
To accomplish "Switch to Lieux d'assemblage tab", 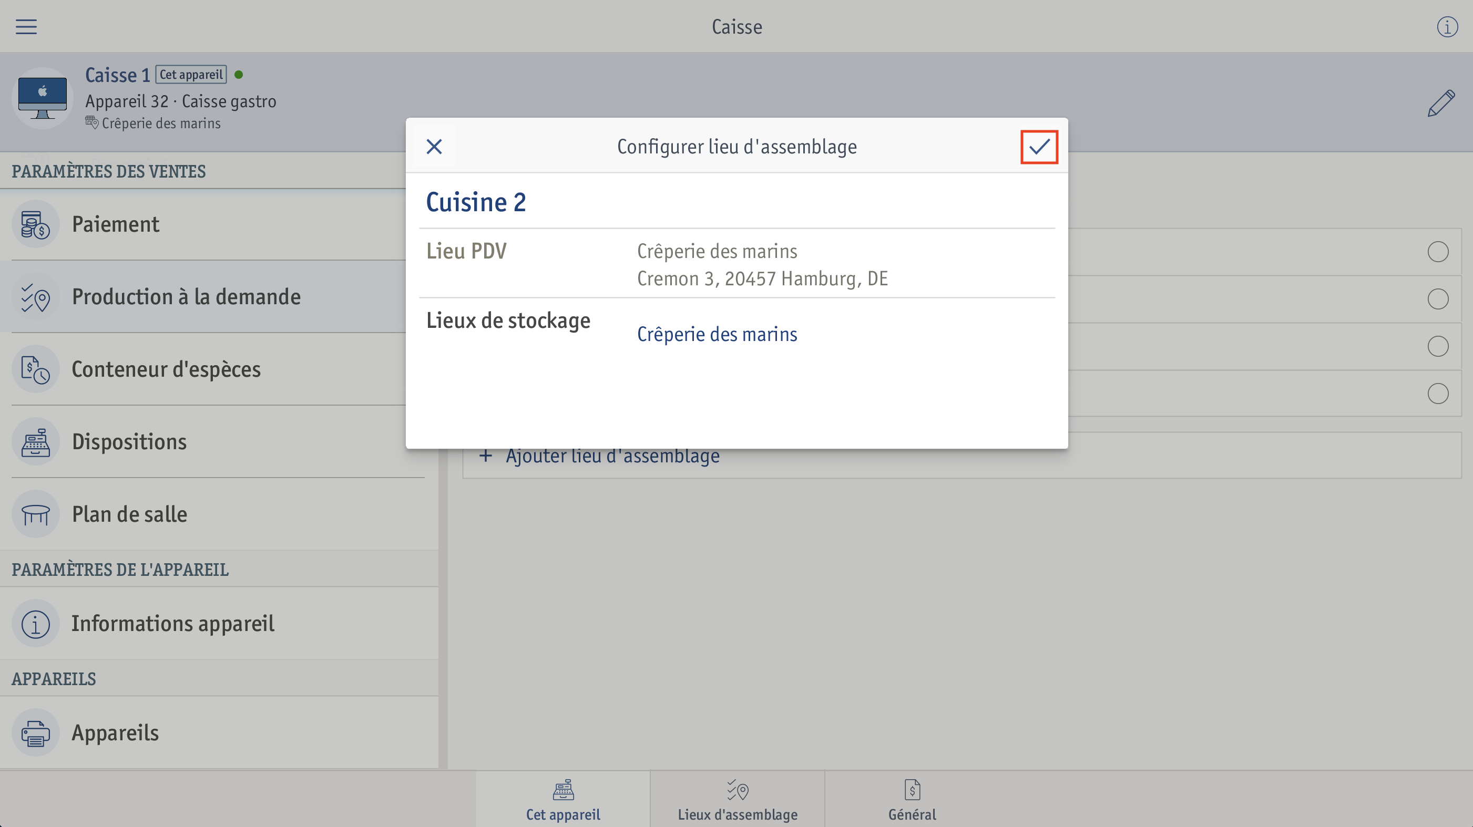I will pos(737,800).
